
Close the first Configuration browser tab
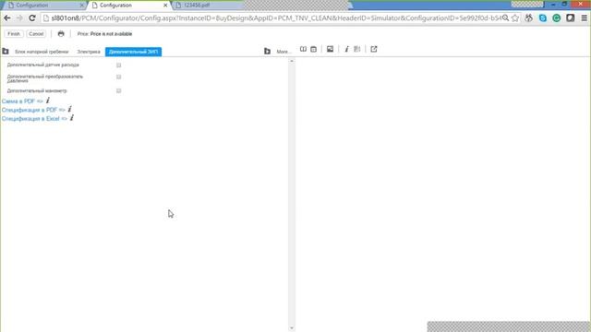(x=82, y=6)
